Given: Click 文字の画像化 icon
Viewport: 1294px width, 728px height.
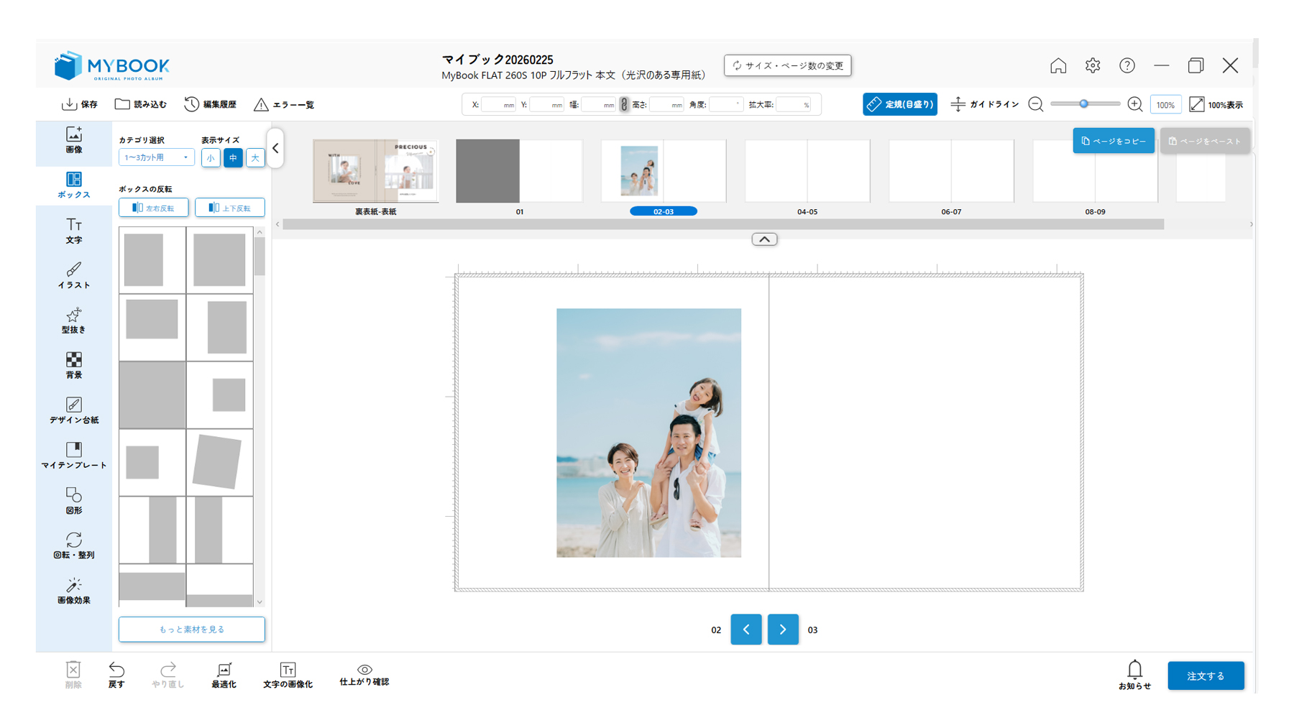Looking at the screenshot, I should click(288, 669).
